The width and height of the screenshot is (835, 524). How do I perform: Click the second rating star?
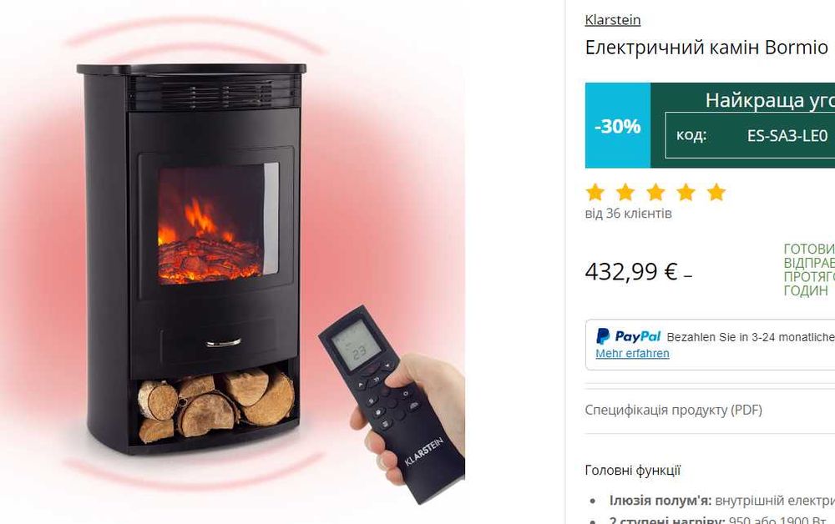pos(625,192)
